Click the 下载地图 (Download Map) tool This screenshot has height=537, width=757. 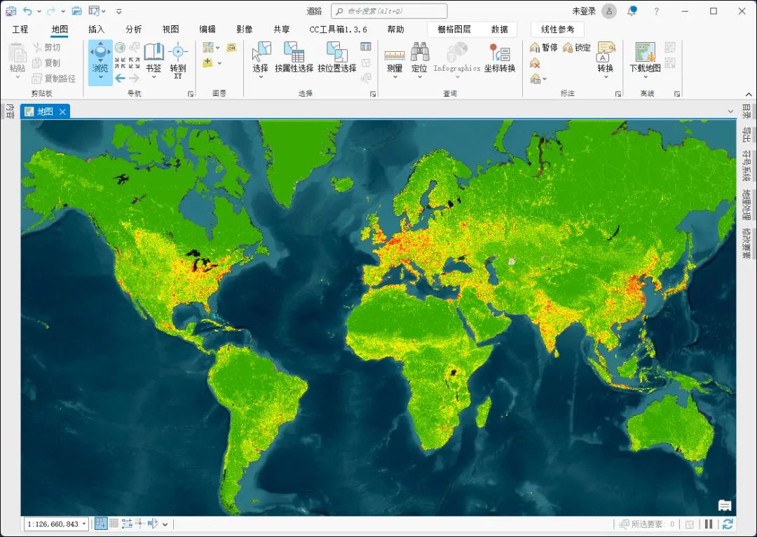[x=645, y=60]
